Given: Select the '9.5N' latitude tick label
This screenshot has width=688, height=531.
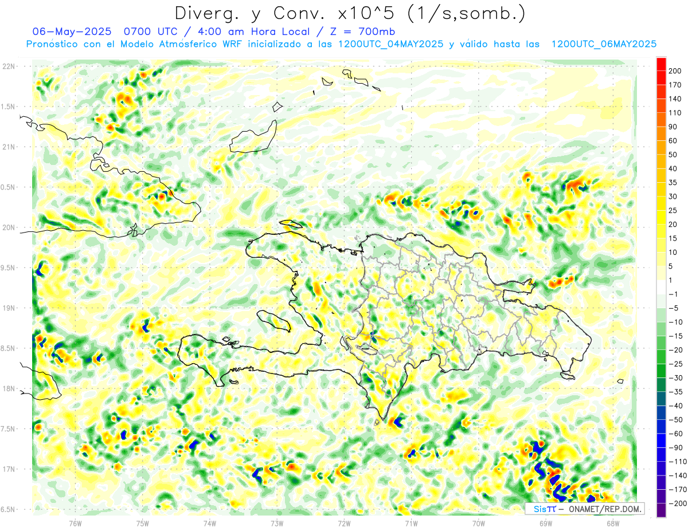Looking at the screenshot, I should pyautogui.click(x=7, y=268).
